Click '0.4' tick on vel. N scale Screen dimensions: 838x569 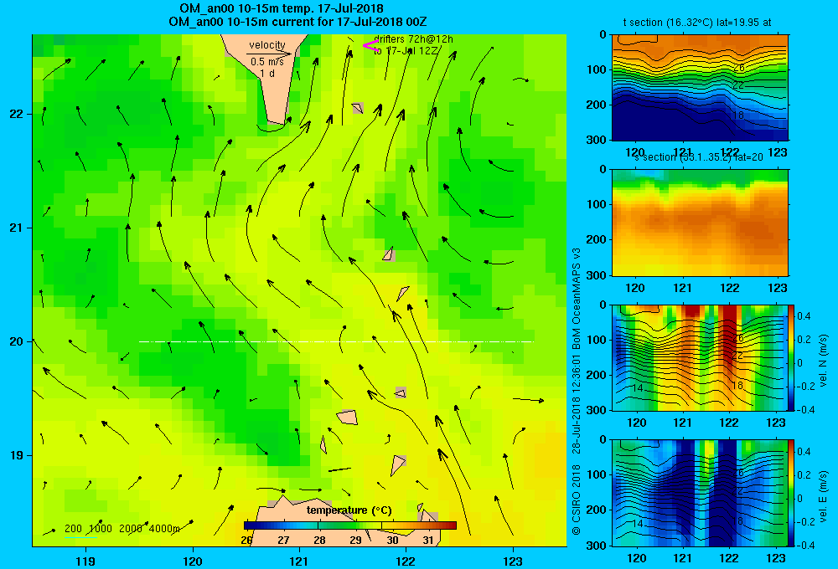(x=804, y=316)
